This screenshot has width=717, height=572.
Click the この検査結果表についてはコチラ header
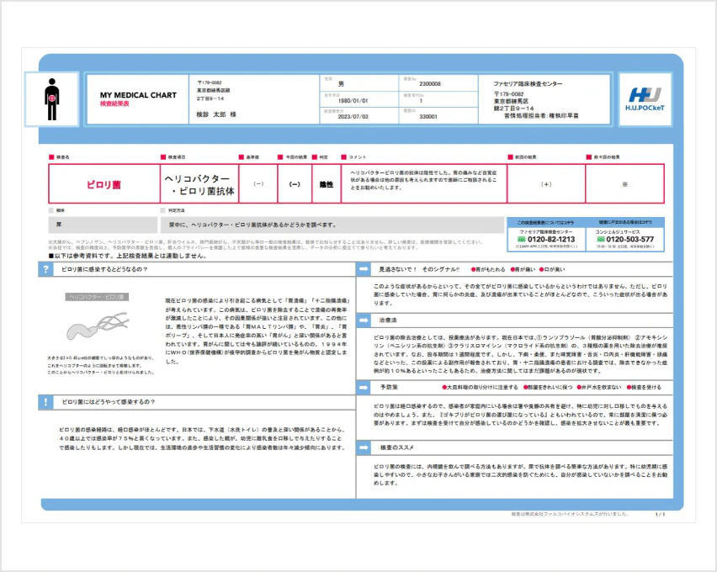point(545,223)
